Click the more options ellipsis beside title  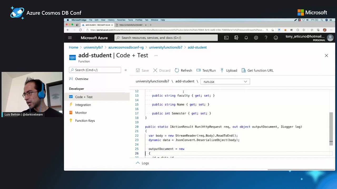(156, 55)
